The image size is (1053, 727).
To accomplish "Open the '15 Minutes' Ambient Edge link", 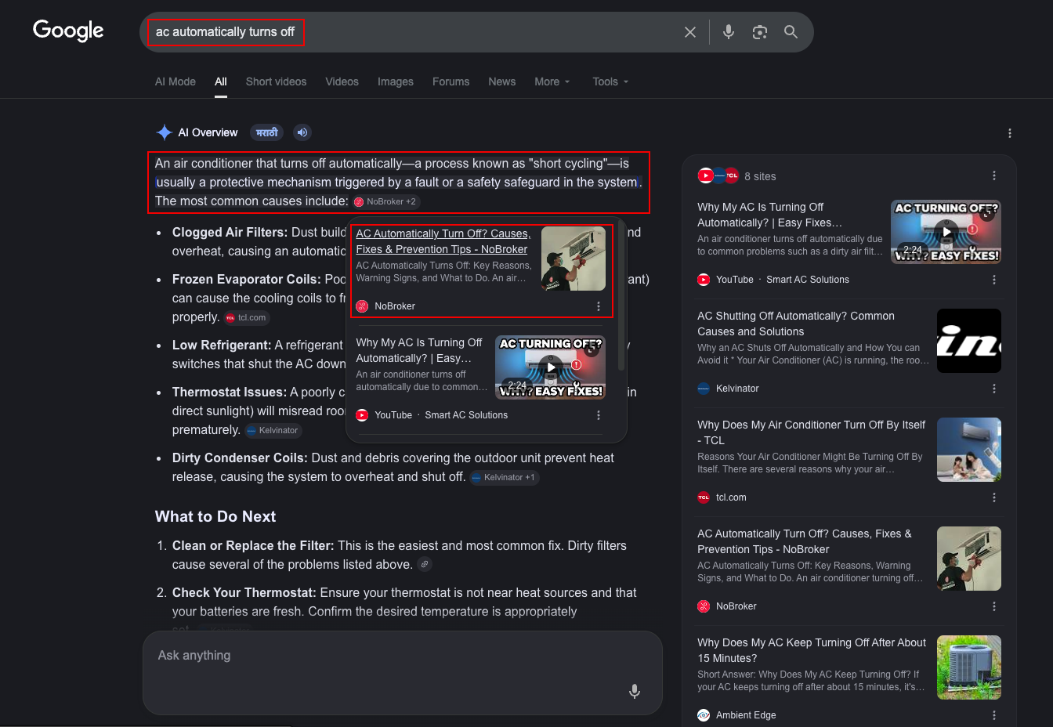I will pyautogui.click(x=812, y=650).
